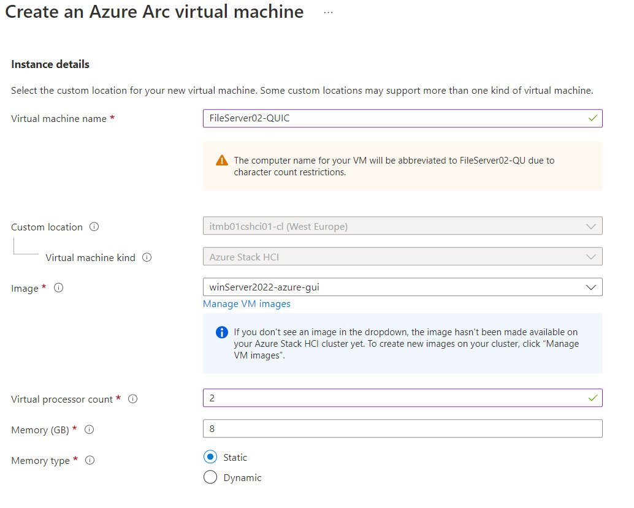This screenshot has width=634, height=508.
Task: Open the Custom location dropdown
Action: [x=590, y=226]
